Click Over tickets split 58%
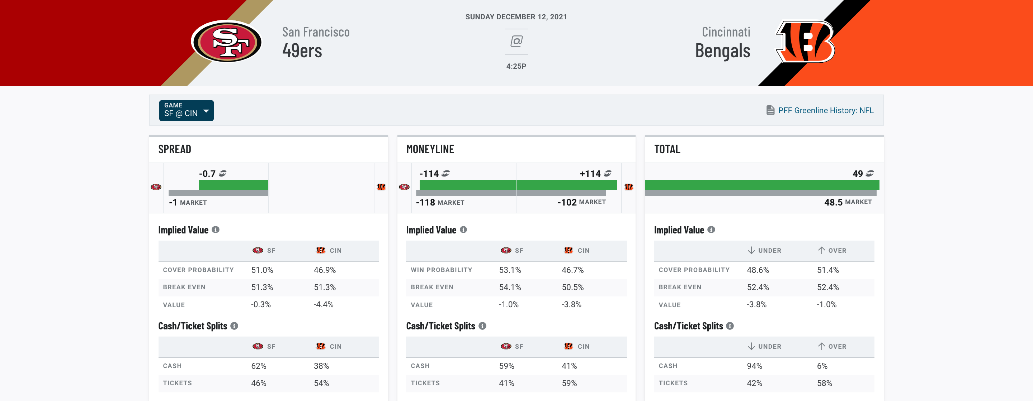1033x401 pixels. pyautogui.click(x=825, y=383)
